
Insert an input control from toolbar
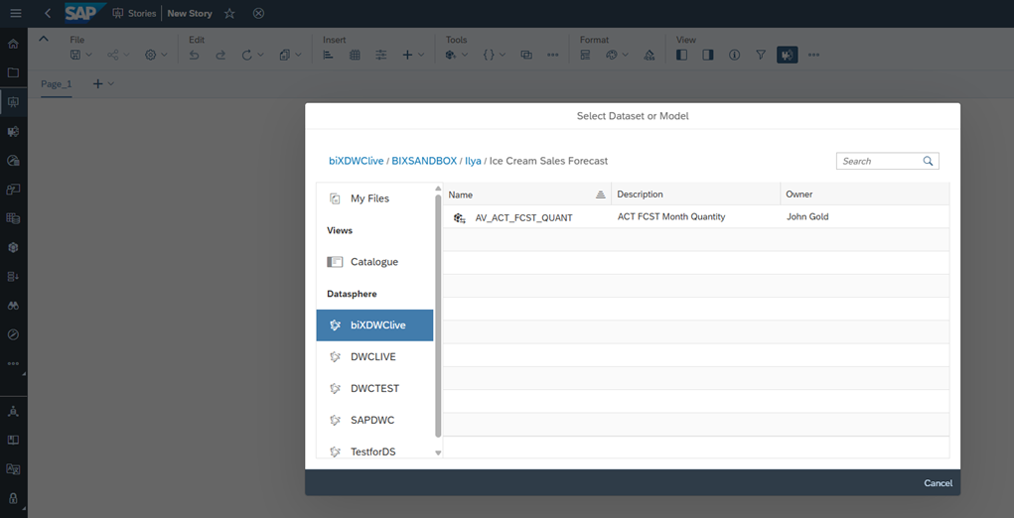(381, 55)
